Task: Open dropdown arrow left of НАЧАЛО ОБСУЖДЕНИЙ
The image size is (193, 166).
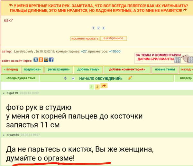Action: 73,78
